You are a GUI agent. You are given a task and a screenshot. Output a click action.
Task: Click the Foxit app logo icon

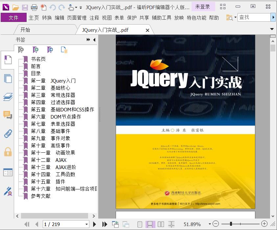click(6, 8)
